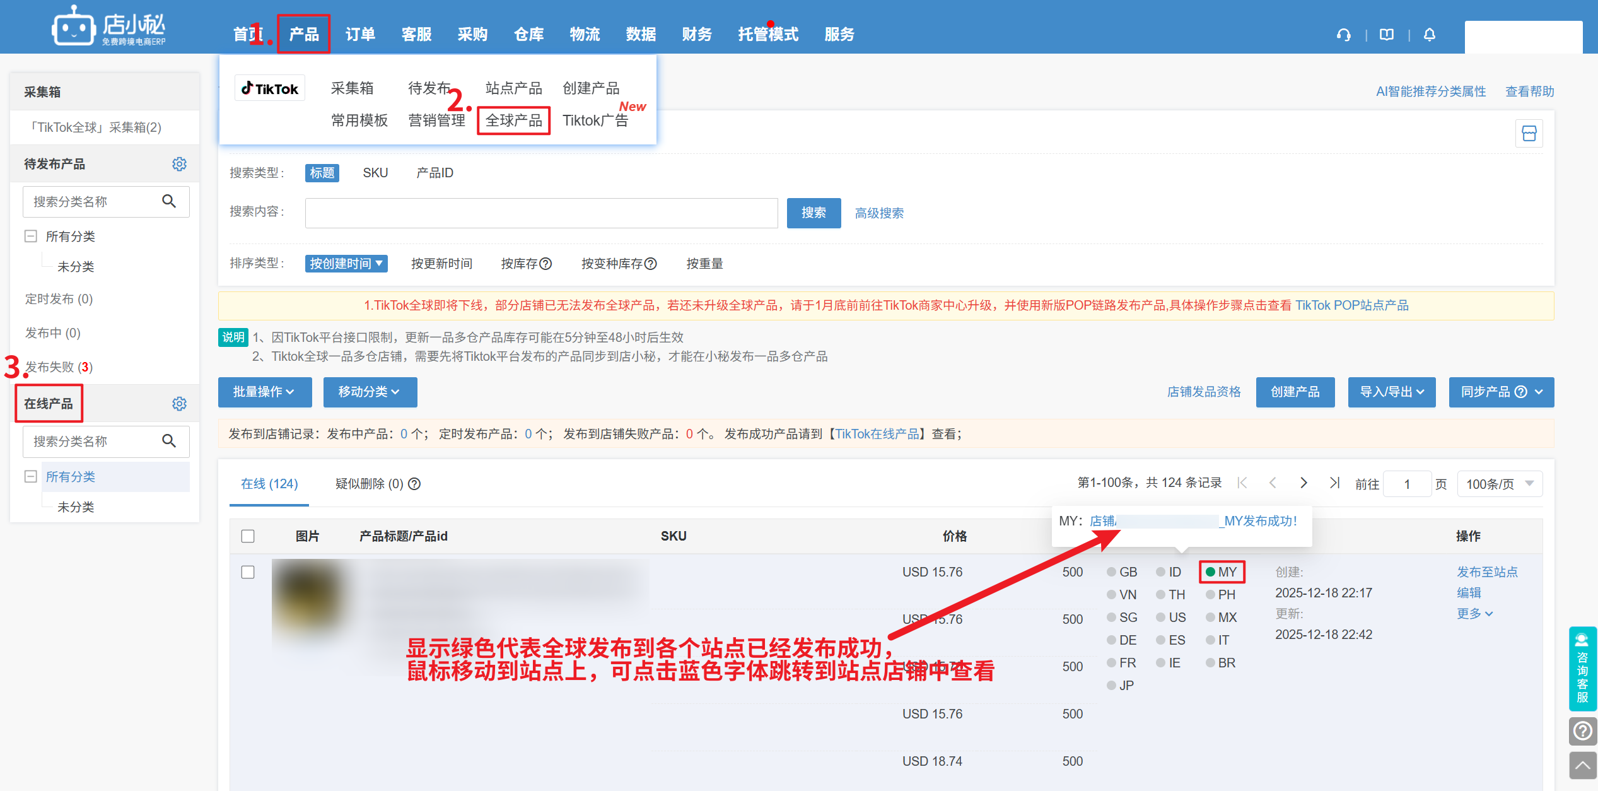The image size is (1598, 791).
Task: Click the collapse panel icon top right
Action: pyautogui.click(x=1529, y=134)
